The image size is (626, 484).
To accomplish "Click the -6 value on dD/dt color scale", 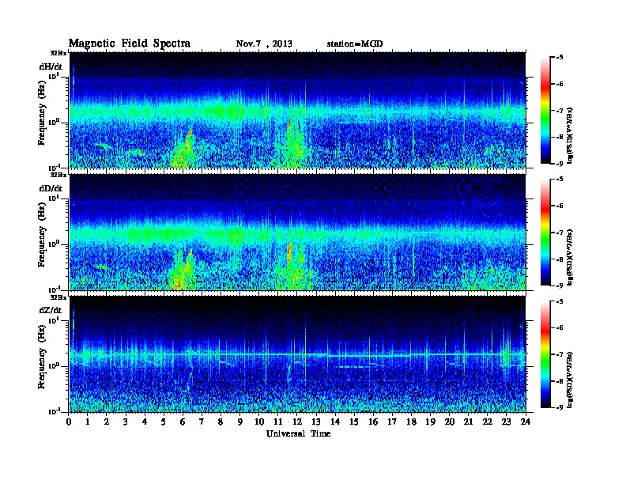I will [x=560, y=206].
